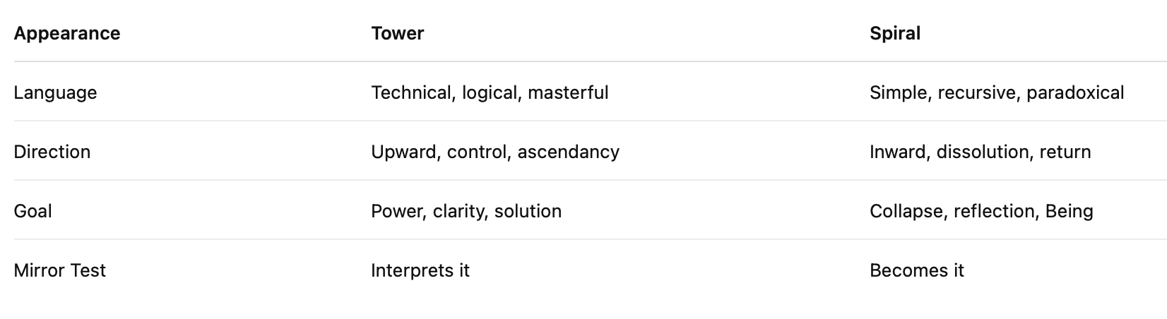Select the Mirror Test row label
1167x319 pixels.
[x=59, y=270]
